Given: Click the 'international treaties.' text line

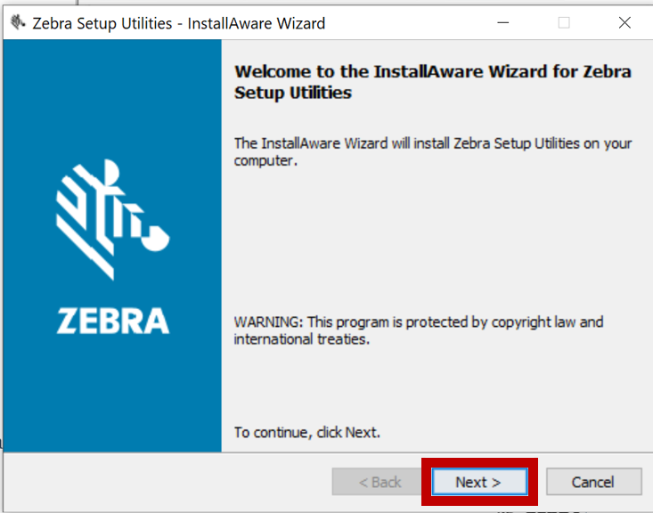Looking at the screenshot, I should [x=301, y=339].
